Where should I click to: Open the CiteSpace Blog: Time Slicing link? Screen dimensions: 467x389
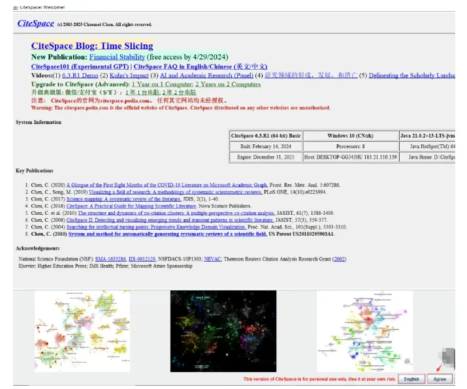(92, 46)
